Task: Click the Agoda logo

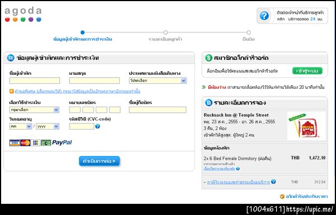Action: coord(23,15)
